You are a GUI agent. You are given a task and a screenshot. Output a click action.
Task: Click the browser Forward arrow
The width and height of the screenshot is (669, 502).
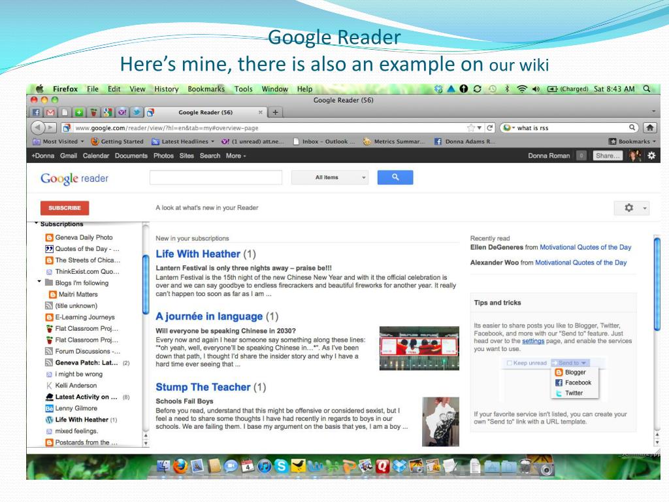51,127
